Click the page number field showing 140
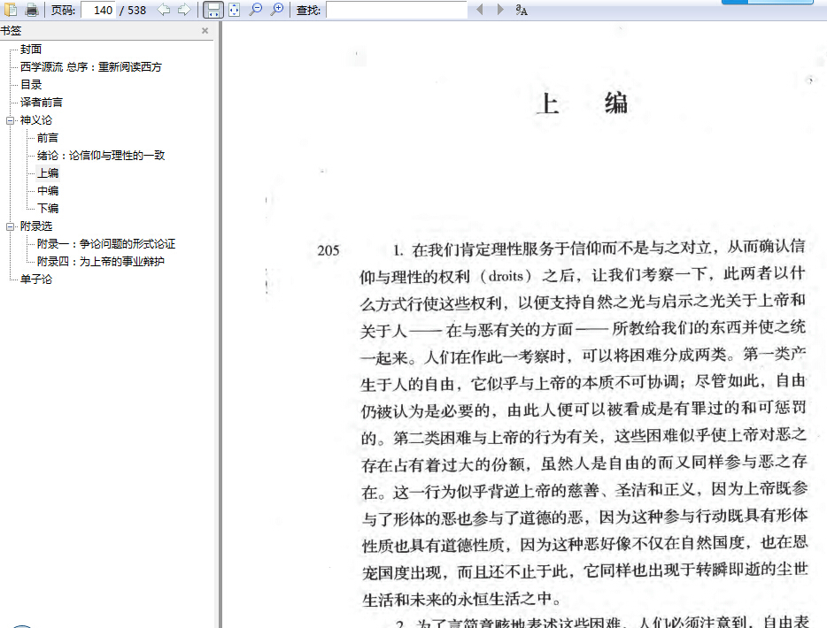The image size is (827, 628). [98, 10]
